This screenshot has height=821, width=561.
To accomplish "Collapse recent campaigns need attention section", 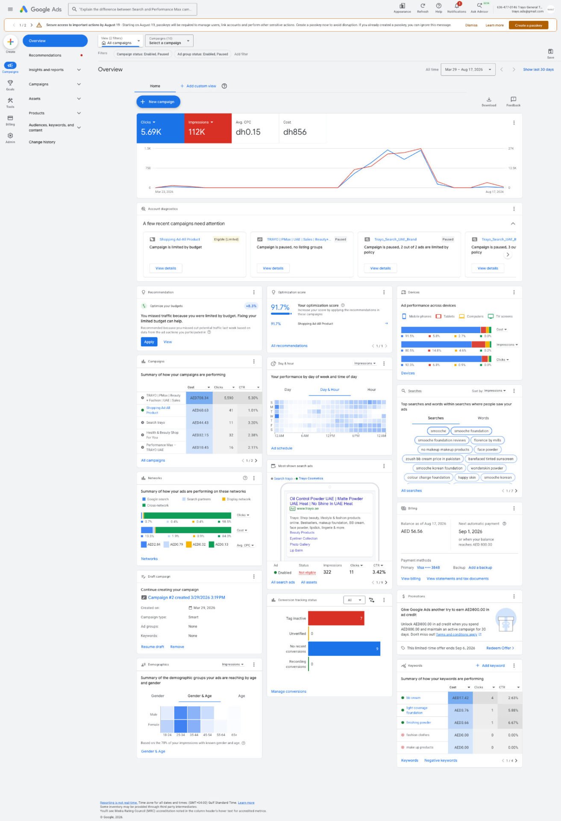I will tap(513, 224).
